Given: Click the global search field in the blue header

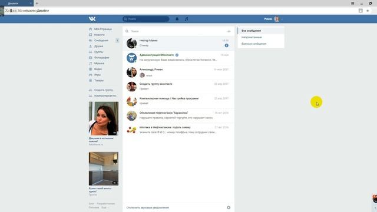Looking at the screenshot, I should pos(145,19).
